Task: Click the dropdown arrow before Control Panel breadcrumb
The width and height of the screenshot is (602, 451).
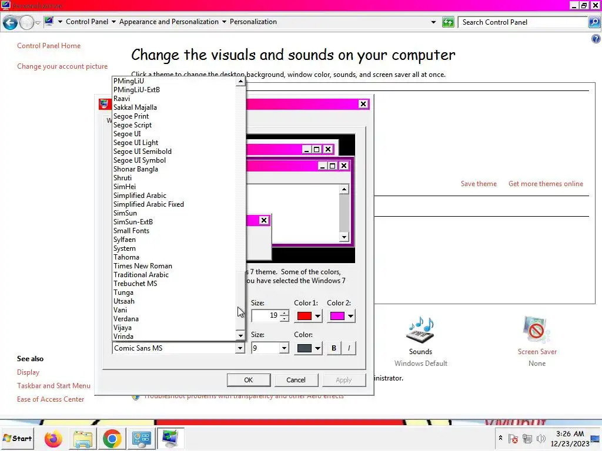Action: (x=60, y=22)
